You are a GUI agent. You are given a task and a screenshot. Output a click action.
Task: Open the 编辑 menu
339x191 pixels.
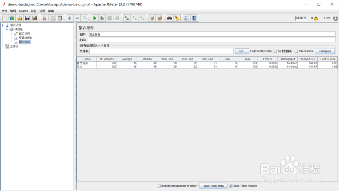point(13,11)
